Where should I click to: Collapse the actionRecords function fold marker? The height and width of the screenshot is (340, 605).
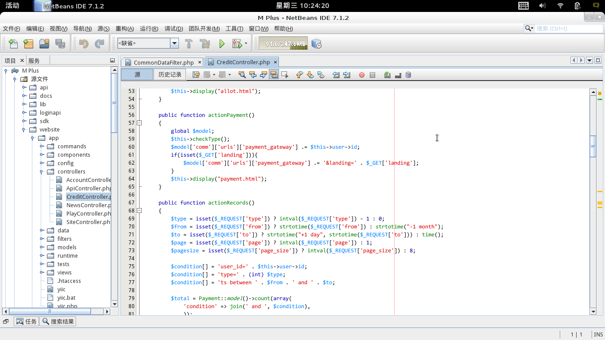click(x=139, y=211)
